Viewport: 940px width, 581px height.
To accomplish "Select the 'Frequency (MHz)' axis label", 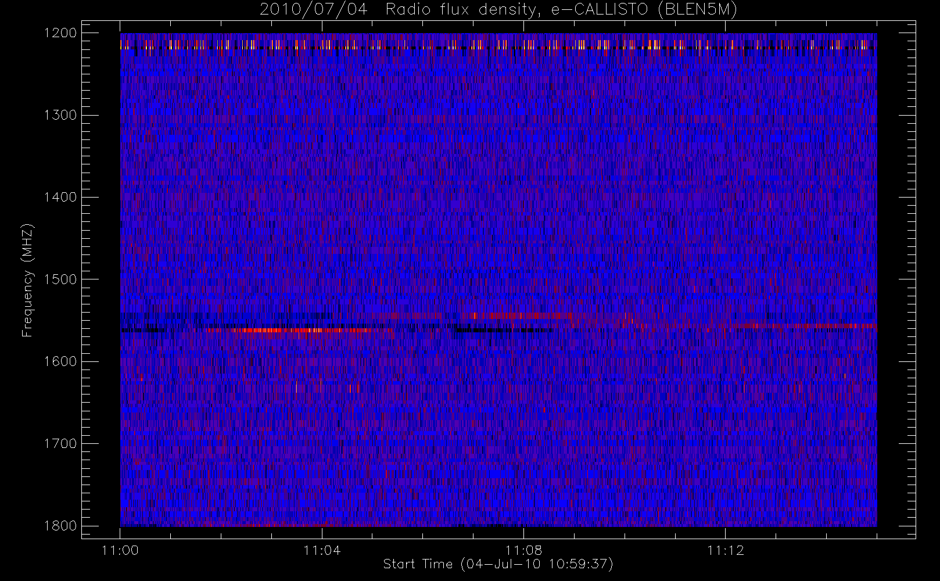I will tap(27, 281).
